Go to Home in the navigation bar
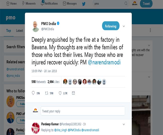This screenshot has height=135, width=163. 11,3
